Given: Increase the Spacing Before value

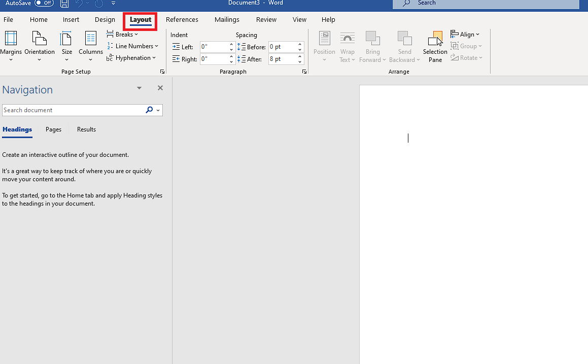Looking at the screenshot, I should click(x=300, y=44).
